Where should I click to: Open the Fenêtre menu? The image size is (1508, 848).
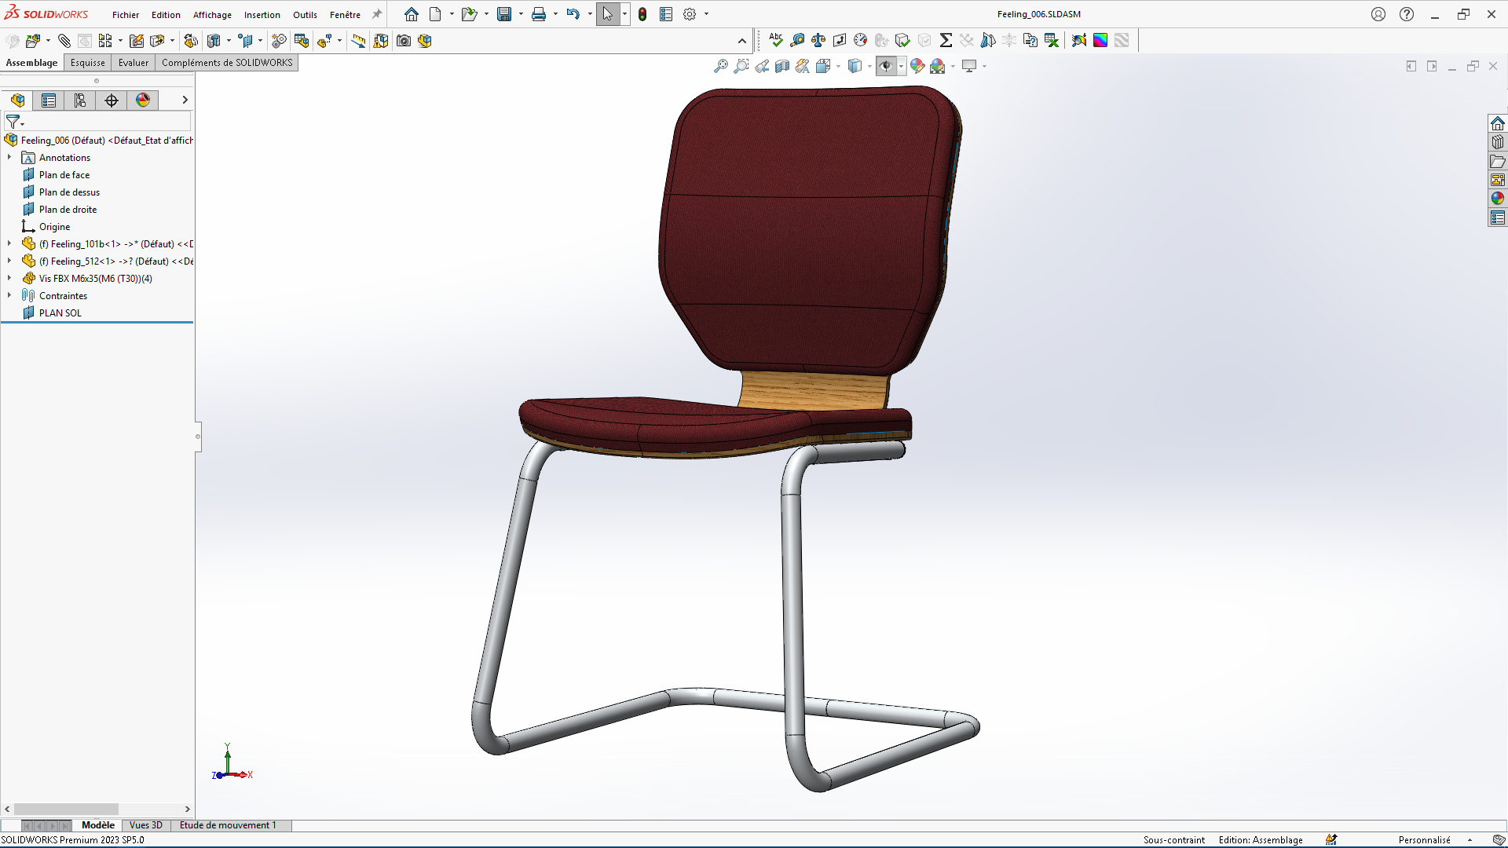coord(345,15)
